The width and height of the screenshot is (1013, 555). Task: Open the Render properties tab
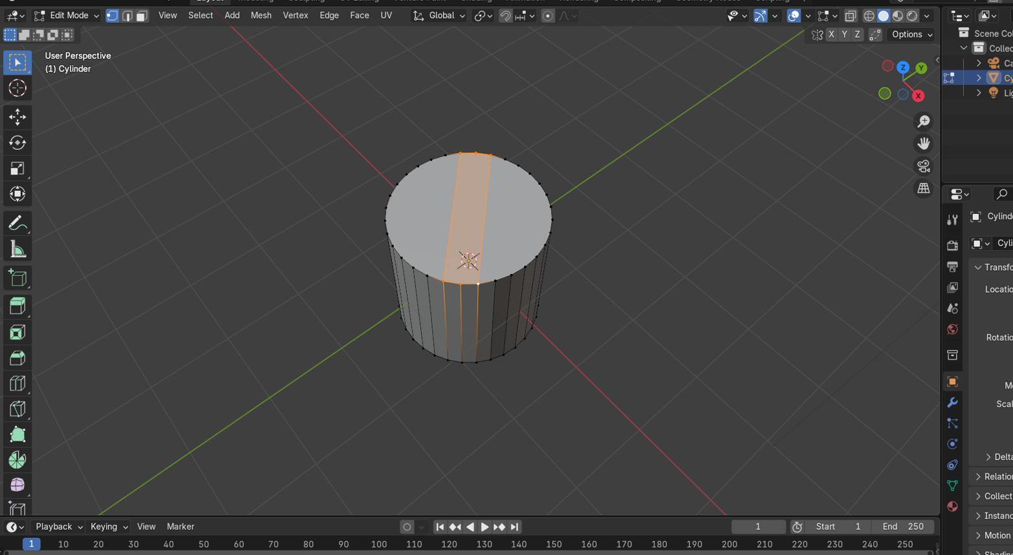[952, 246]
